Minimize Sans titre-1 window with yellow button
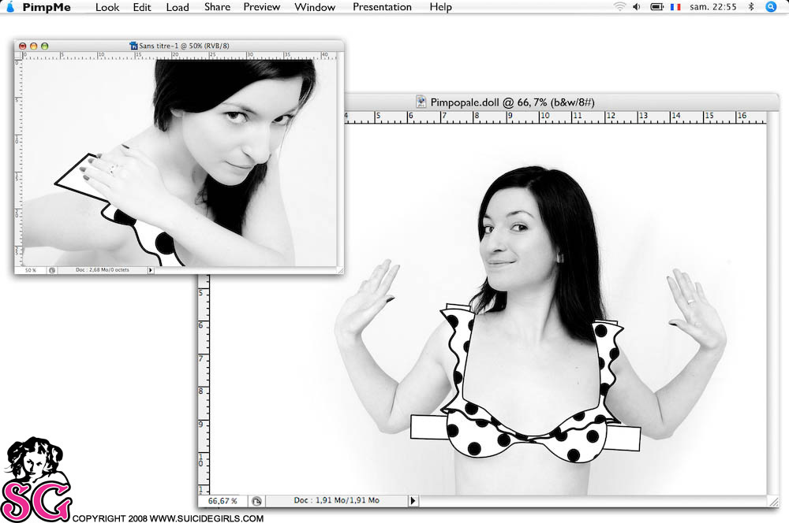789x523 pixels. [34, 46]
